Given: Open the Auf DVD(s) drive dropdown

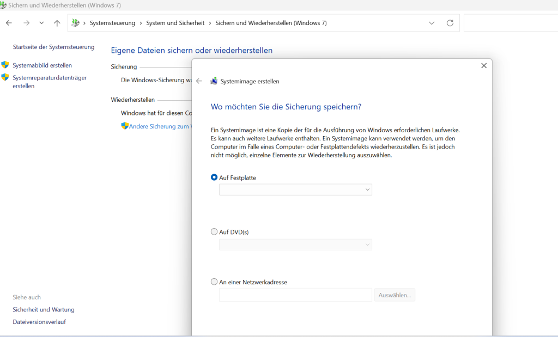Looking at the screenshot, I should tap(295, 244).
